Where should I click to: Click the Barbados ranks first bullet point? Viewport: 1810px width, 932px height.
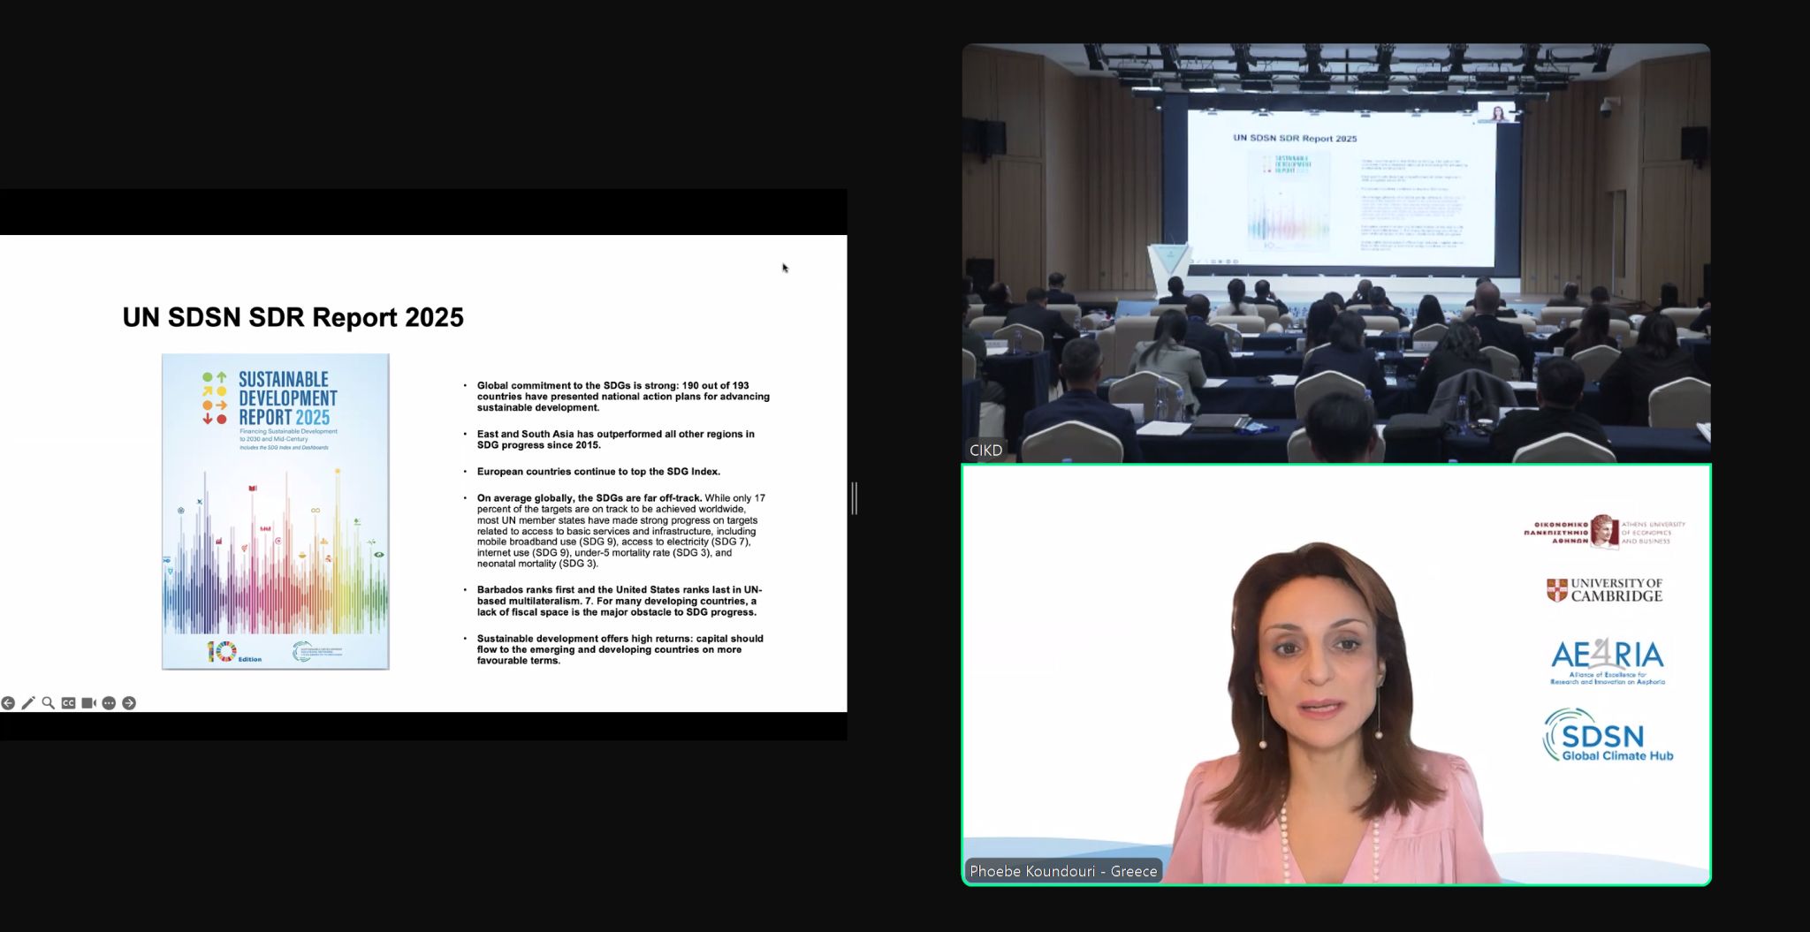pos(619,601)
